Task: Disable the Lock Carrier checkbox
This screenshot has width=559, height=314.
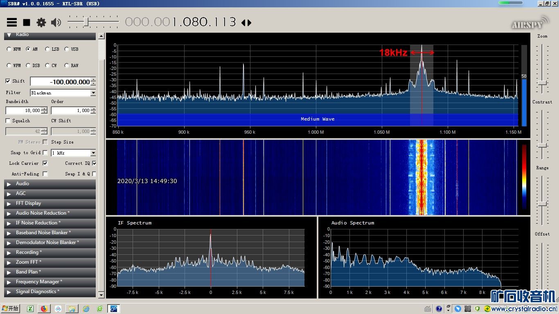Action: (x=45, y=163)
